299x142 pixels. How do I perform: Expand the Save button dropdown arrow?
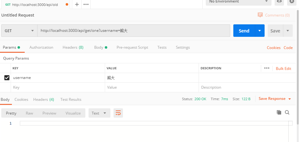[x=288, y=31]
